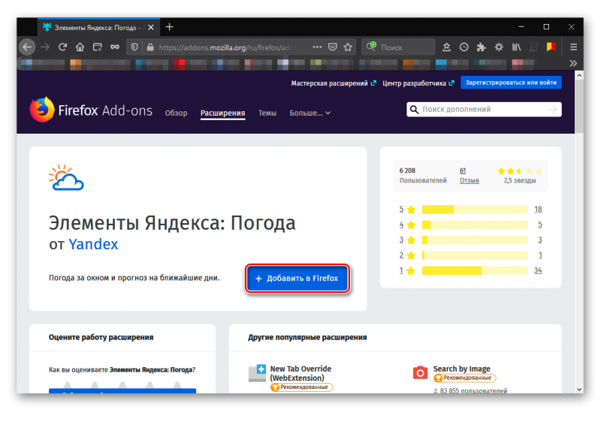Click the scrollbar down arrow
Image resolution: width=601 pixels, height=425 pixels.
point(579,389)
